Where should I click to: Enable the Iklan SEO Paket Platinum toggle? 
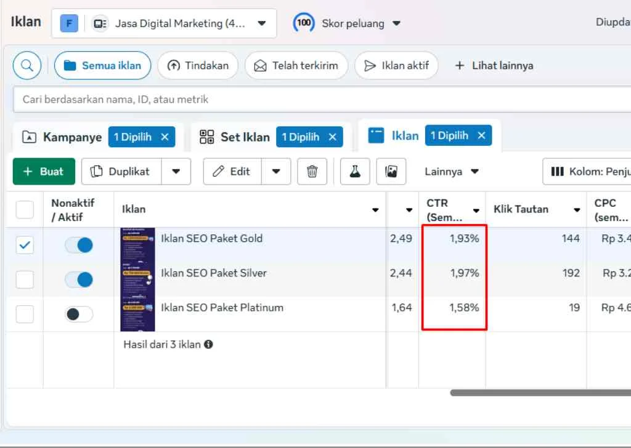79,314
